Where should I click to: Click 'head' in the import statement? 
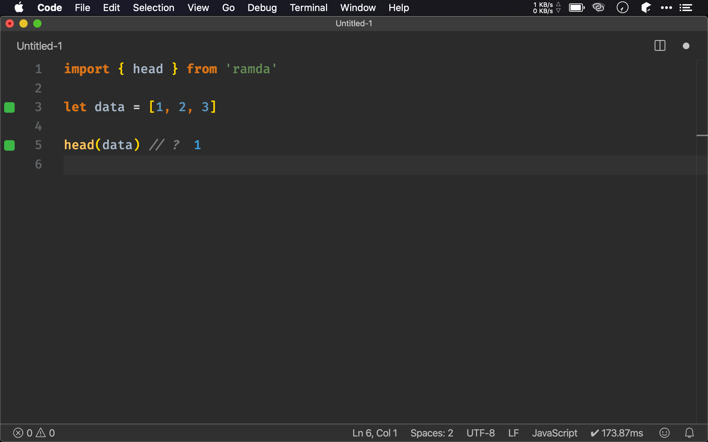148,69
